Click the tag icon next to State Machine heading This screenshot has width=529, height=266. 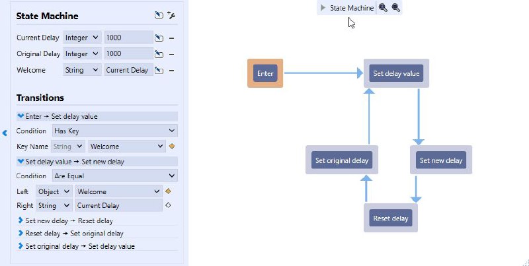point(159,15)
